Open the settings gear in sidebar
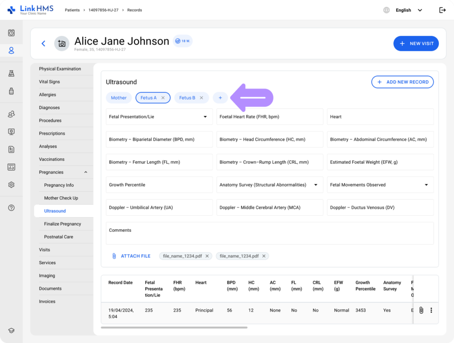Image resolution: width=454 pixels, height=343 pixels. coord(11,185)
